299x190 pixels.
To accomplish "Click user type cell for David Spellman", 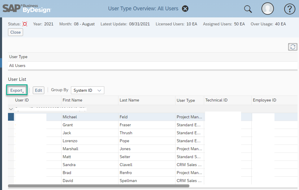I will (x=189, y=181).
